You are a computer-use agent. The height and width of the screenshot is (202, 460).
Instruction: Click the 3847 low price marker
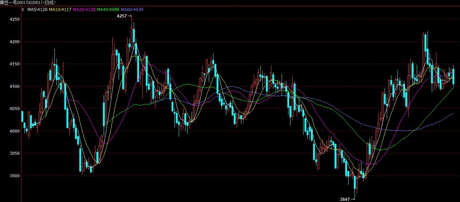345,199
